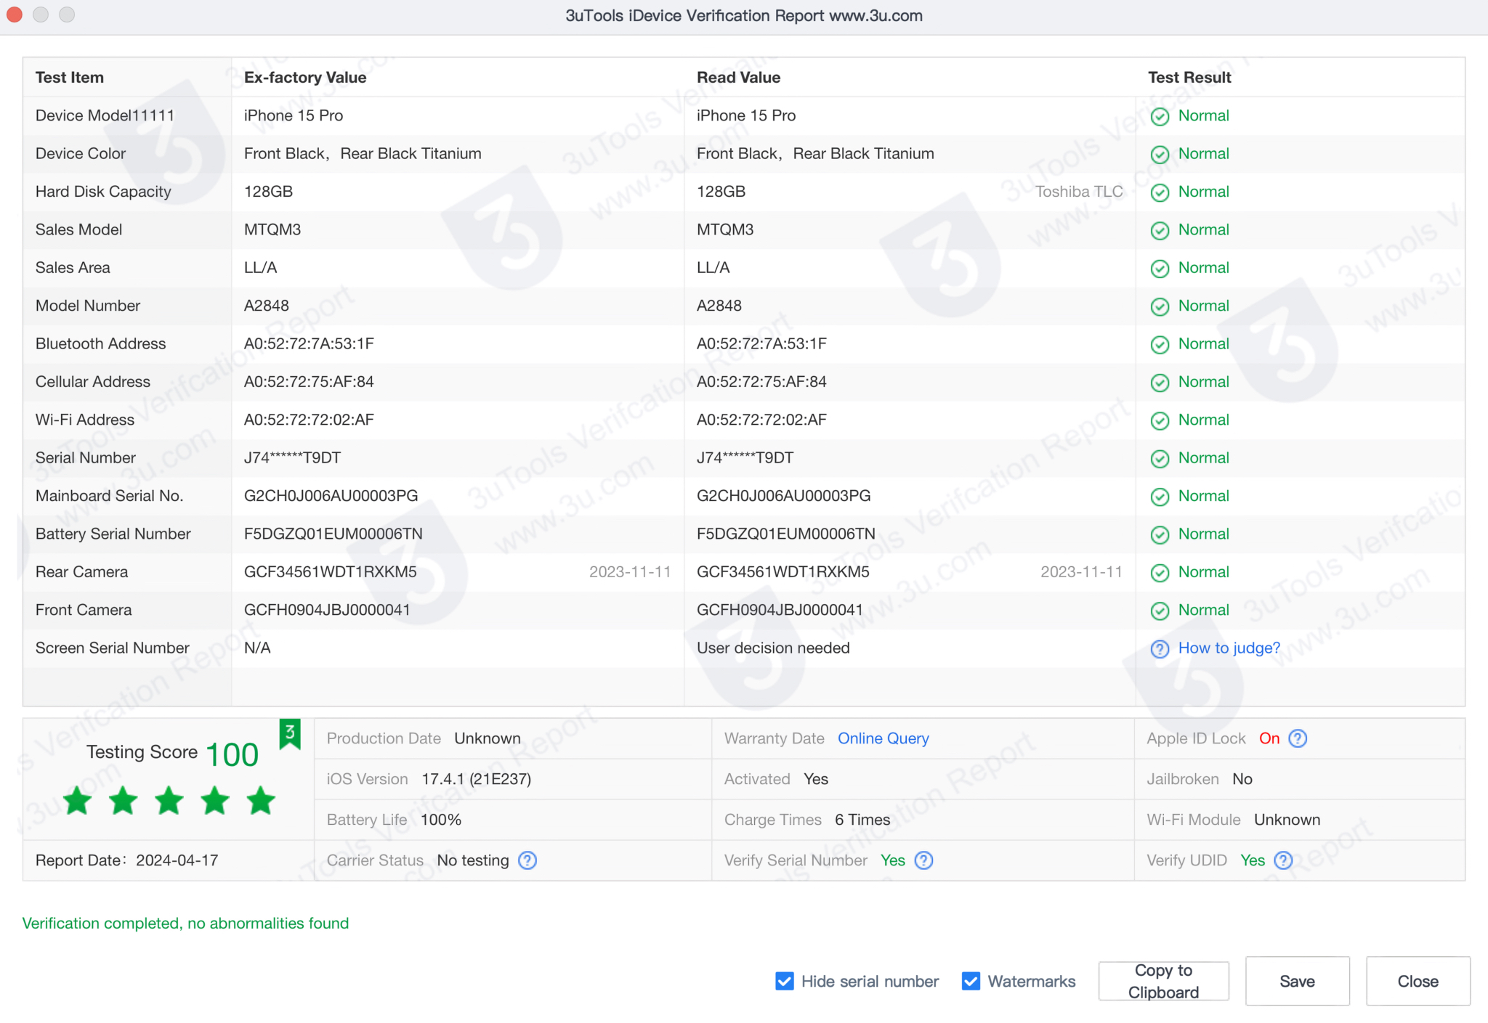The image size is (1488, 1023).
Task: Click the ex-factory J74******T9DT serial number
Action: tap(292, 458)
